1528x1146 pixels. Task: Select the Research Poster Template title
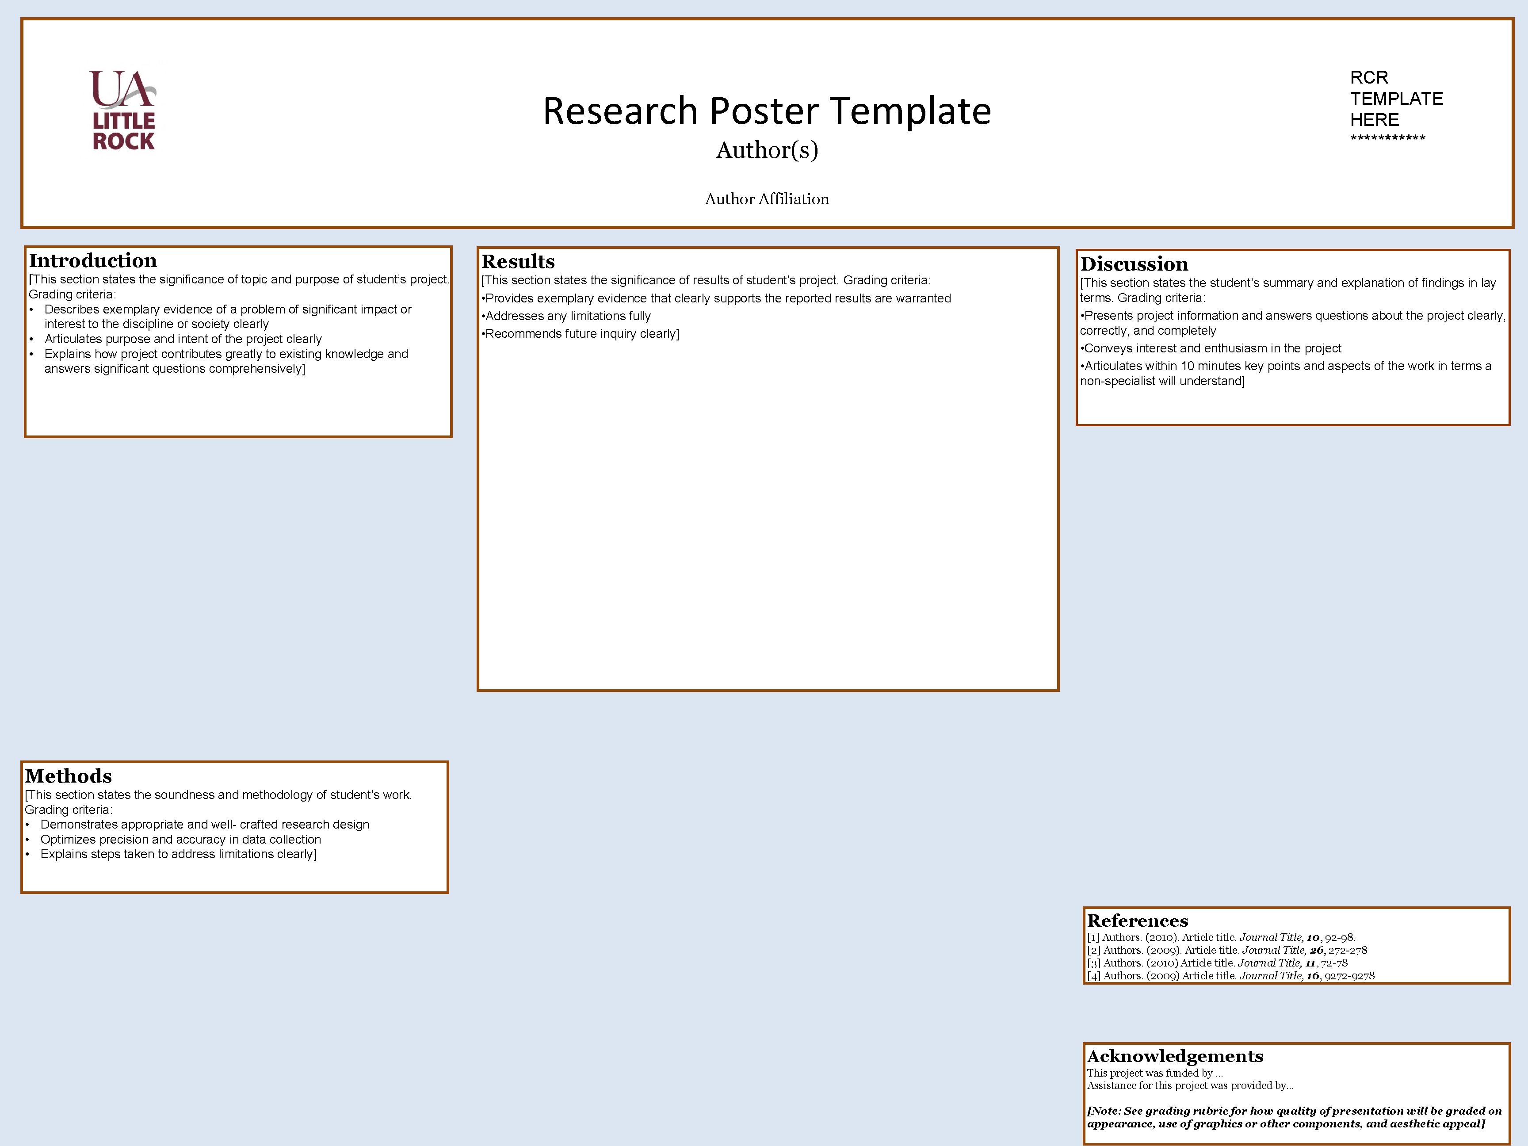point(767,111)
